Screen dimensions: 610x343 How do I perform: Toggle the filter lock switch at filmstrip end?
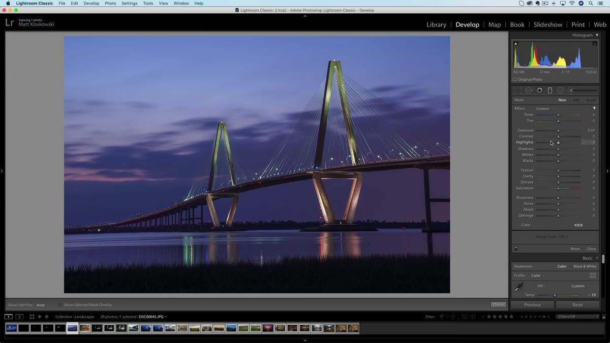603,317
